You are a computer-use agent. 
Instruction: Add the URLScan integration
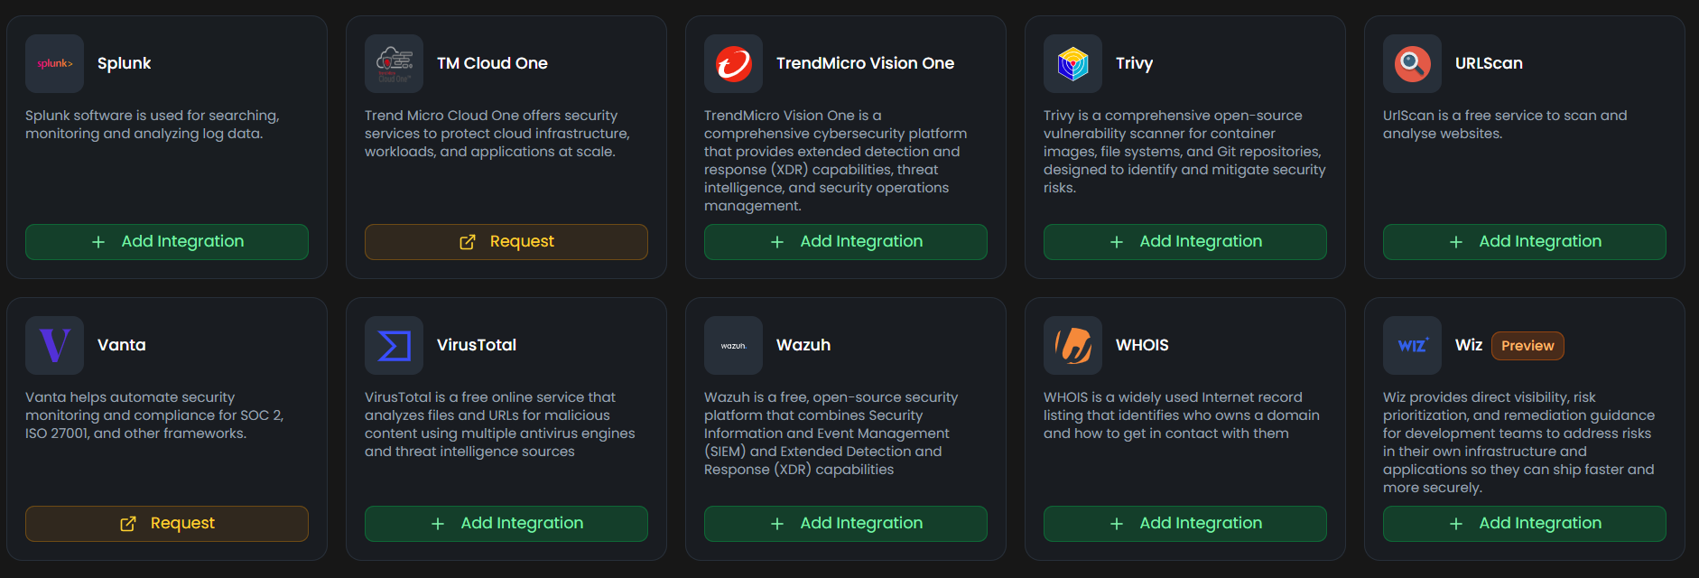tap(1525, 242)
